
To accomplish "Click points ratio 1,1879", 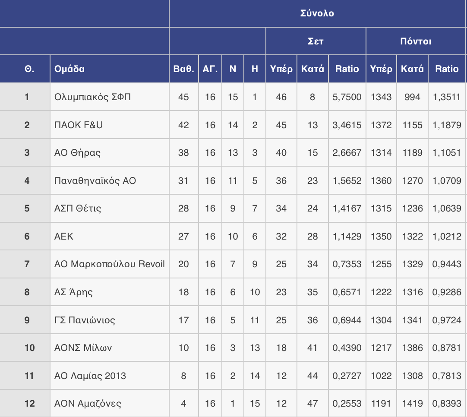I will [447, 125].
